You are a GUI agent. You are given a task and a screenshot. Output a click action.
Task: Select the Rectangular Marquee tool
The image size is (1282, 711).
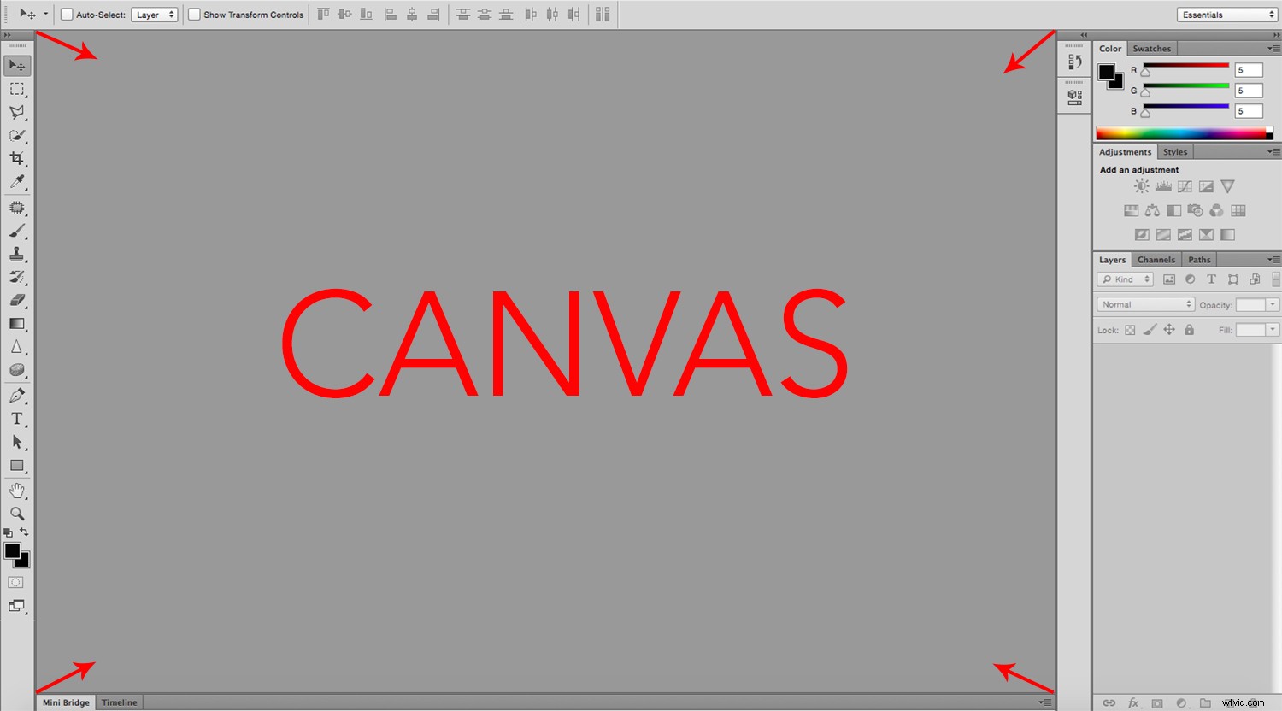[x=16, y=89]
